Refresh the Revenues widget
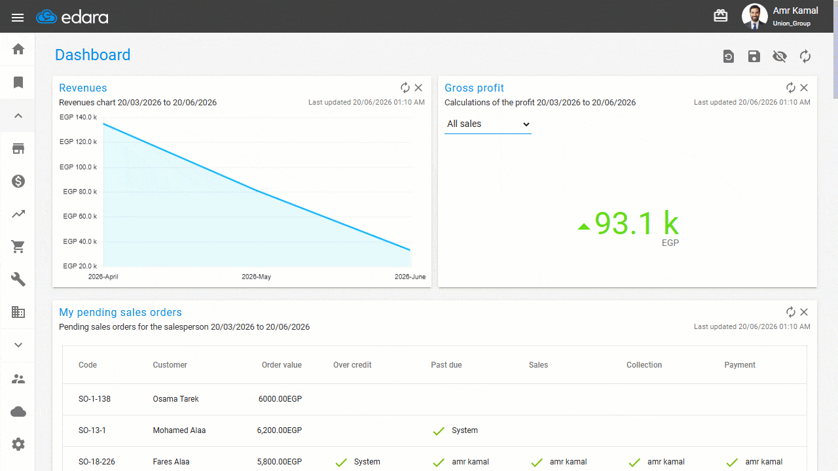838x471 pixels. [x=405, y=88]
